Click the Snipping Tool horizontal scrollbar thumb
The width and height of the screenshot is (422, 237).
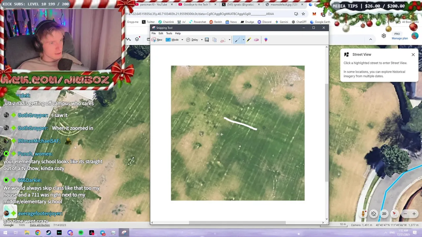point(237,223)
